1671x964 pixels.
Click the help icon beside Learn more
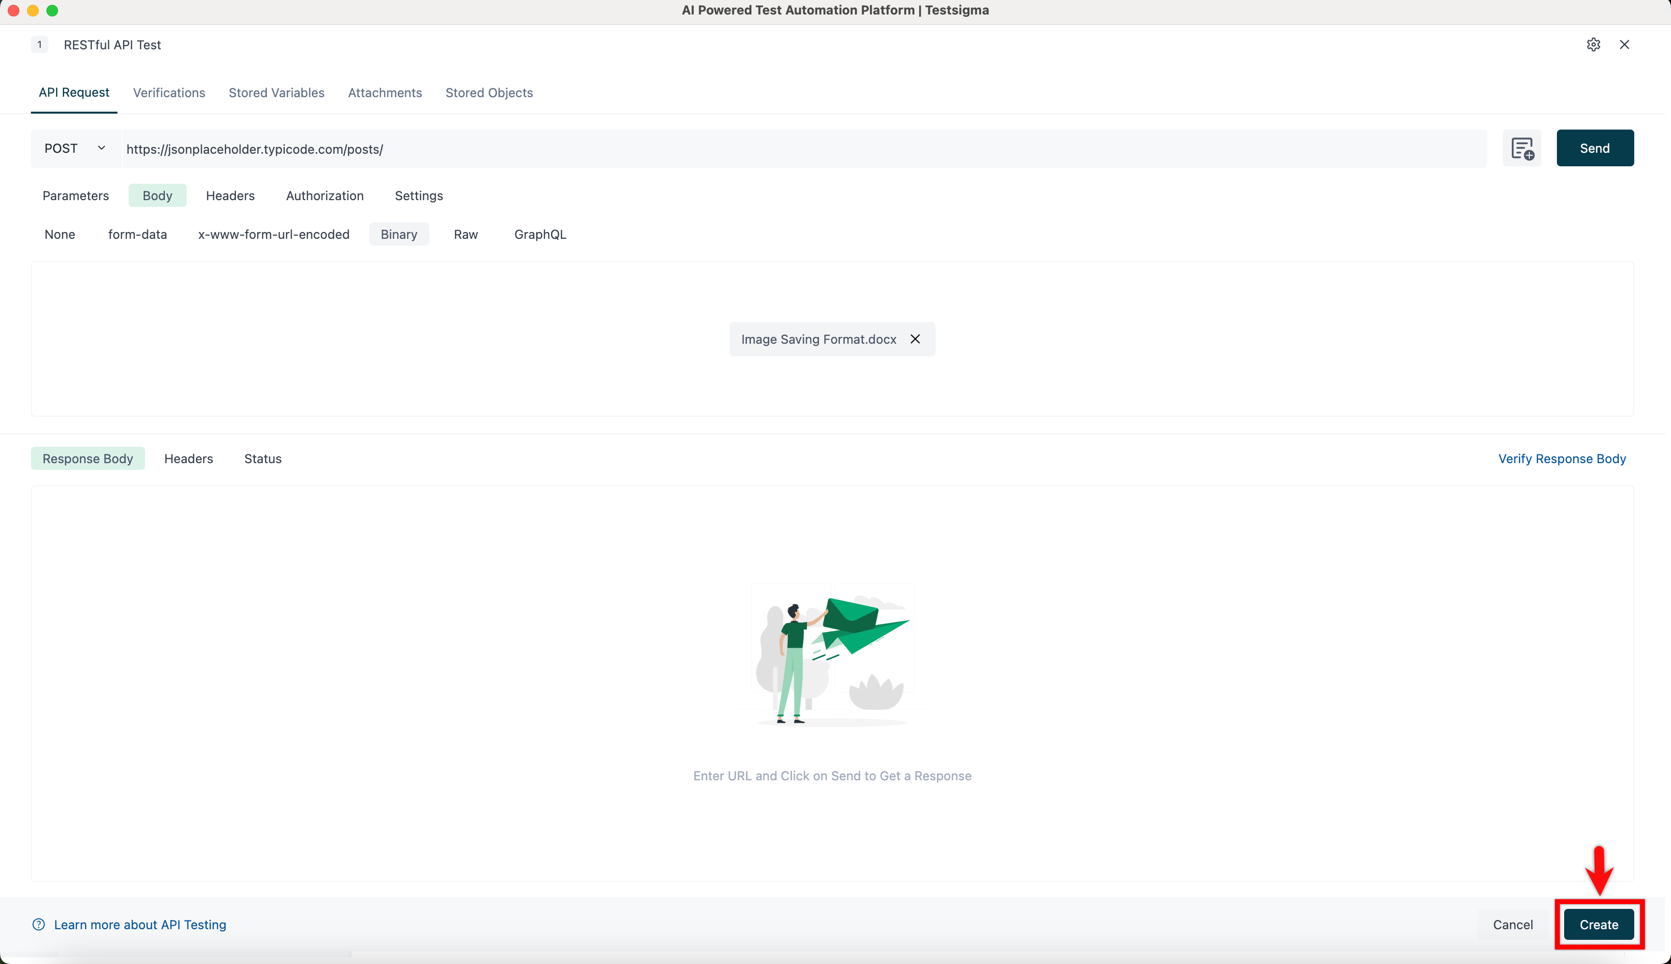(x=39, y=924)
